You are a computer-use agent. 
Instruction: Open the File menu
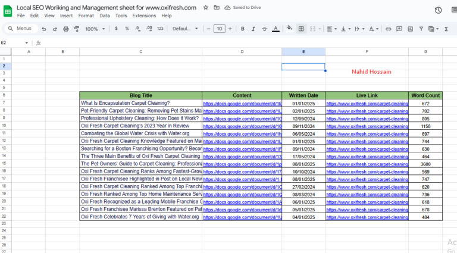pos(21,15)
